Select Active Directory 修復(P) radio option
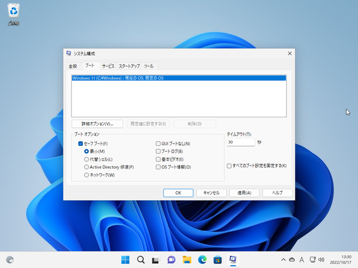The height and width of the screenshot is (268, 358). coord(87,167)
